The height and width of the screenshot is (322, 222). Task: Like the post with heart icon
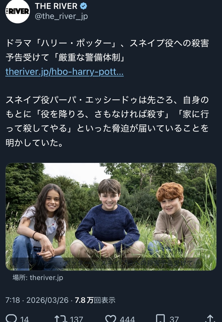coord(111,318)
